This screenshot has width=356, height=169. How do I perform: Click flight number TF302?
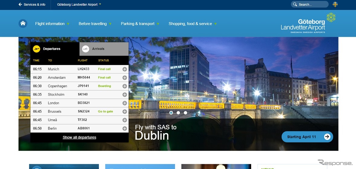(x=82, y=120)
